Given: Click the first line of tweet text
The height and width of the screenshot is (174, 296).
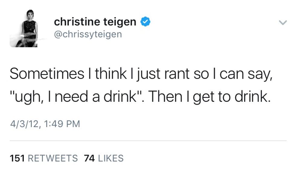Looking at the screenshot, I should 141,74.
